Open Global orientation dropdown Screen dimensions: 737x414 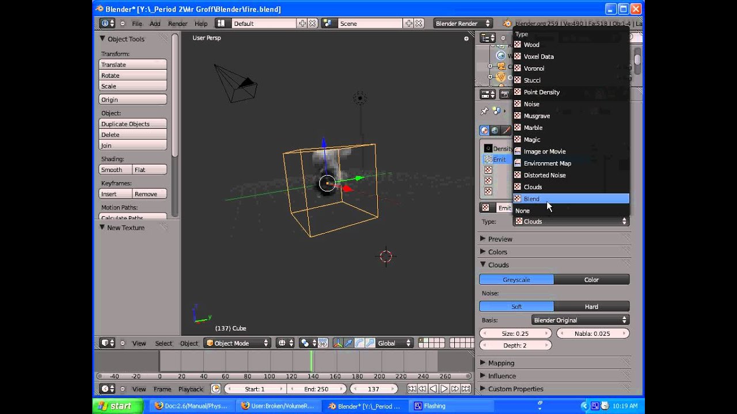pyautogui.click(x=394, y=343)
